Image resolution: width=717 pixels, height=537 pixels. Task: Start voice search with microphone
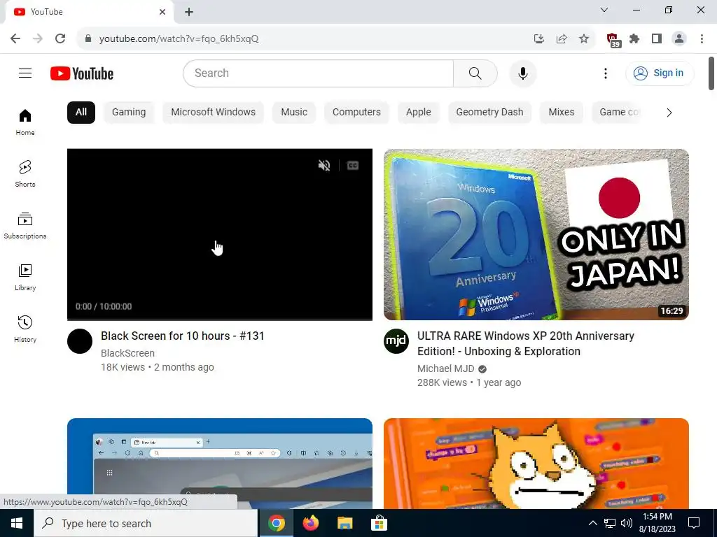(x=522, y=73)
